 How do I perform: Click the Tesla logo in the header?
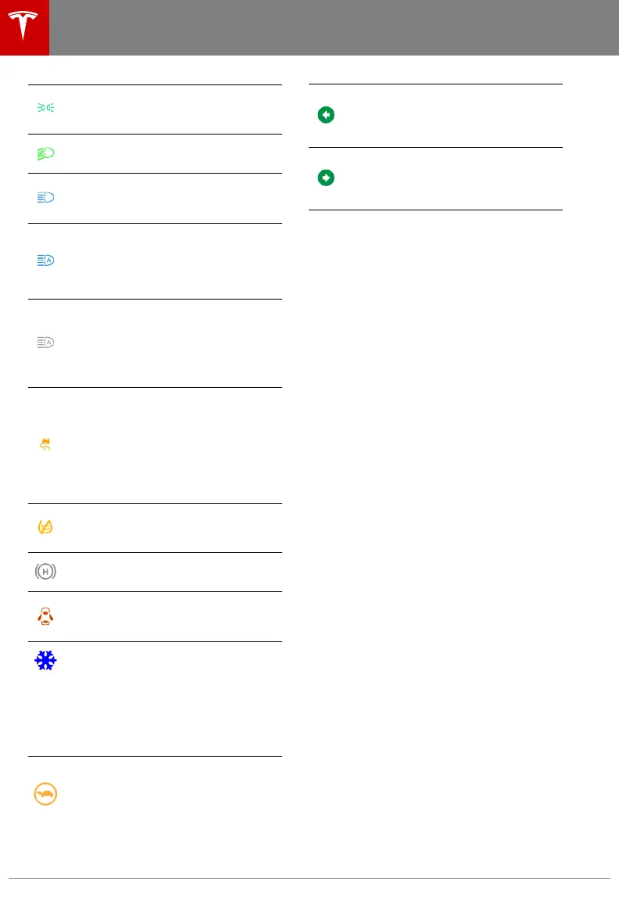[x=24, y=27]
